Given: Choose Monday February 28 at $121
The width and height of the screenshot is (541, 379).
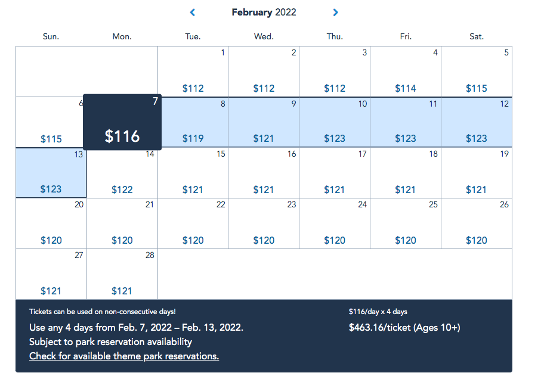Looking at the screenshot, I should point(122,274).
